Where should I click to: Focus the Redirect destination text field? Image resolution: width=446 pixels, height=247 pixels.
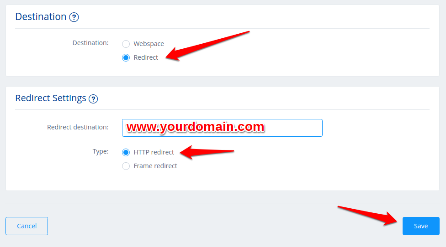(222, 128)
